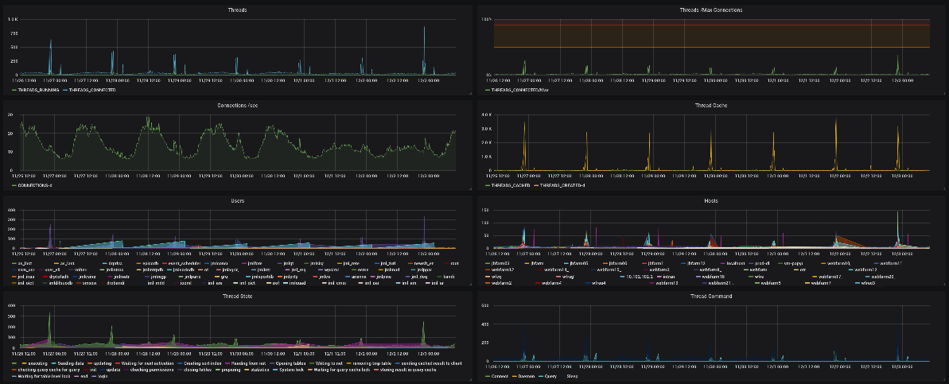Image resolution: width=949 pixels, height=384 pixels.
Task: Open the Connections /sec panel title menu
Action: tap(237, 105)
